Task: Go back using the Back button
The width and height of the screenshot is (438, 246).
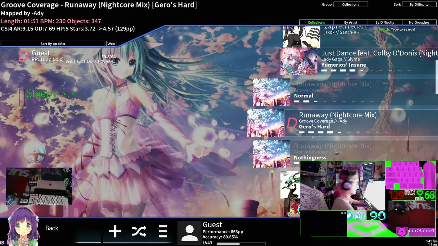Action: pyautogui.click(x=52, y=228)
